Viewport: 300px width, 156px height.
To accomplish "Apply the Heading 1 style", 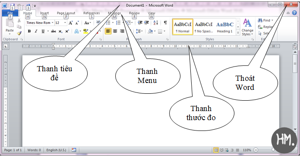I will pyautogui.click(x=225, y=27).
